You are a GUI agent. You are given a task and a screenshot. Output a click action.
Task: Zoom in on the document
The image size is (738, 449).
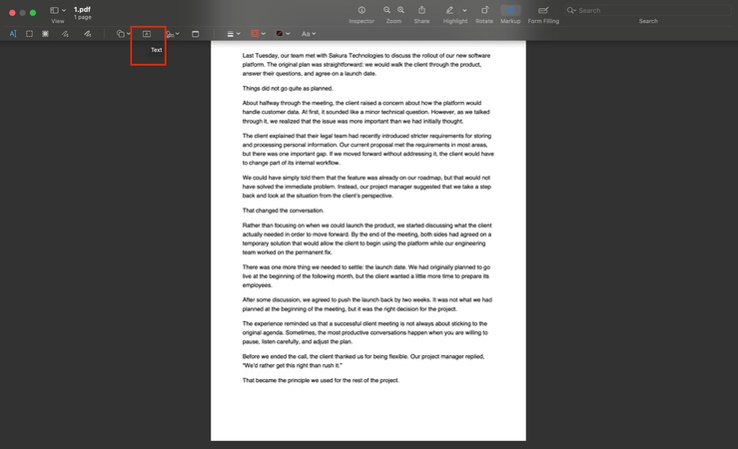(401, 10)
